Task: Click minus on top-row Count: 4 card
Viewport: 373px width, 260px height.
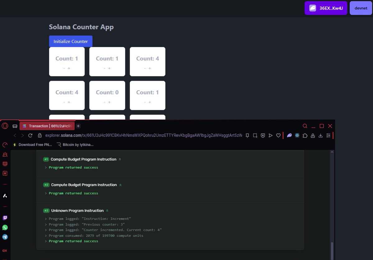Action: (145, 68)
